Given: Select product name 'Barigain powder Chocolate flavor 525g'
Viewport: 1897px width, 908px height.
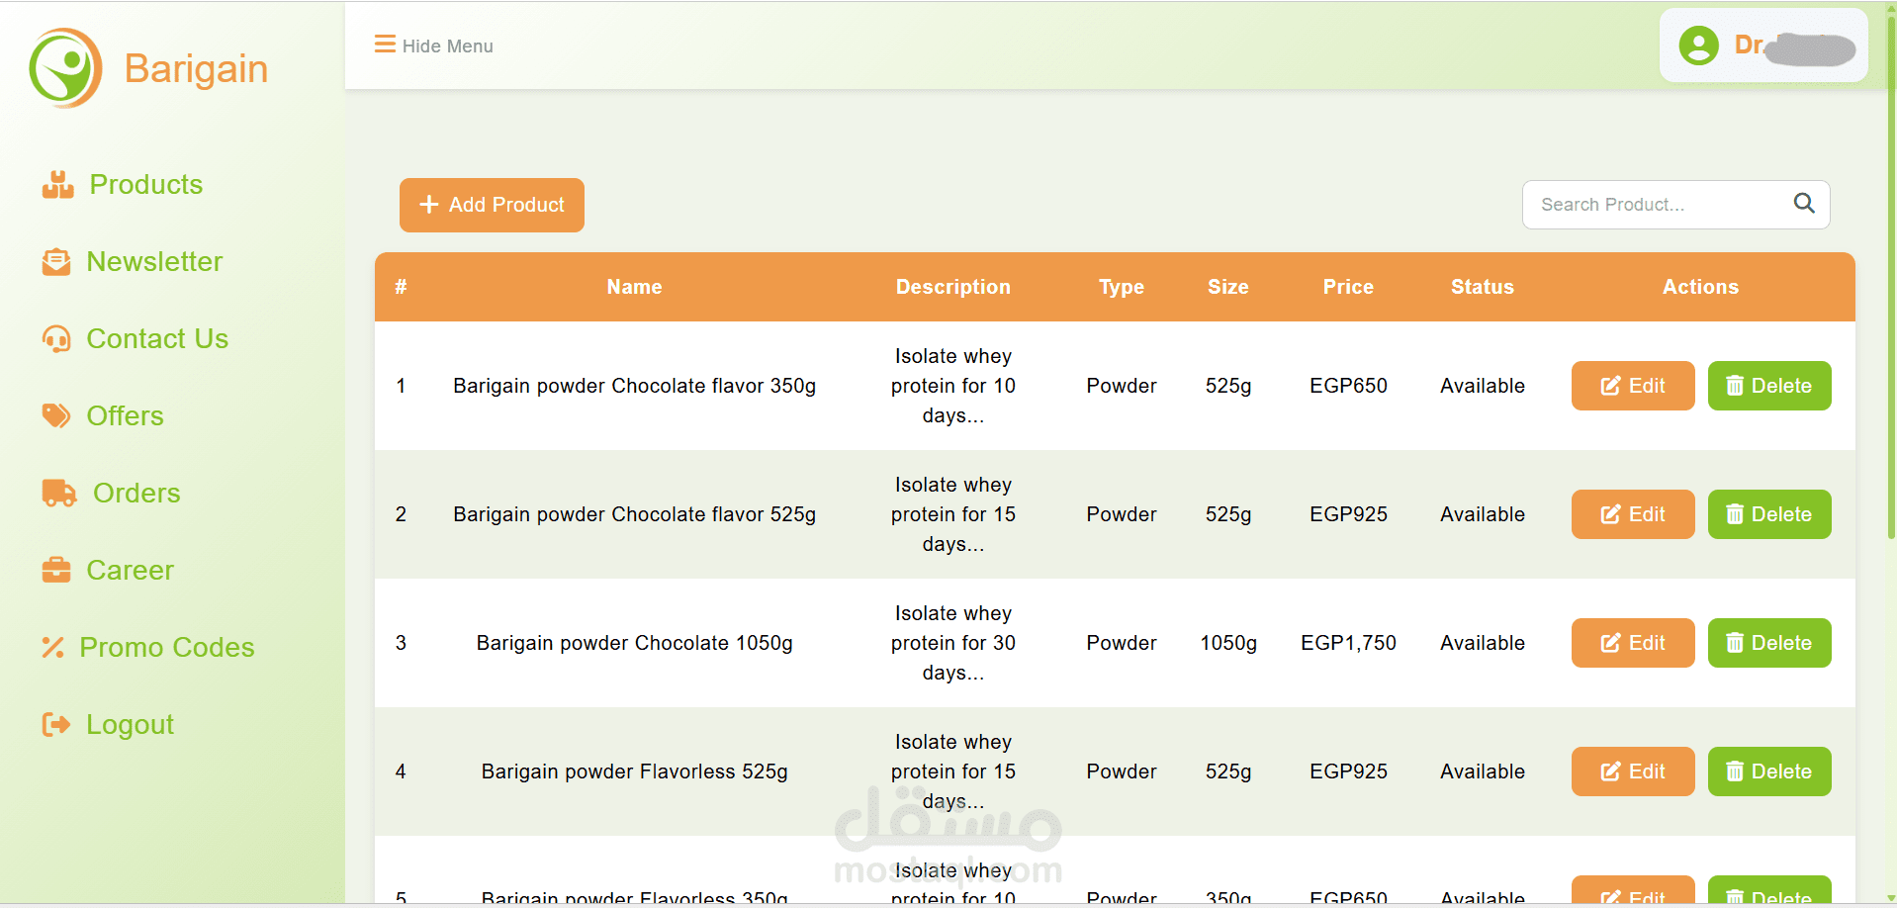Looking at the screenshot, I should [634, 514].
